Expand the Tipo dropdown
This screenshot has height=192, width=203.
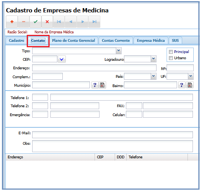click(119, 51)
